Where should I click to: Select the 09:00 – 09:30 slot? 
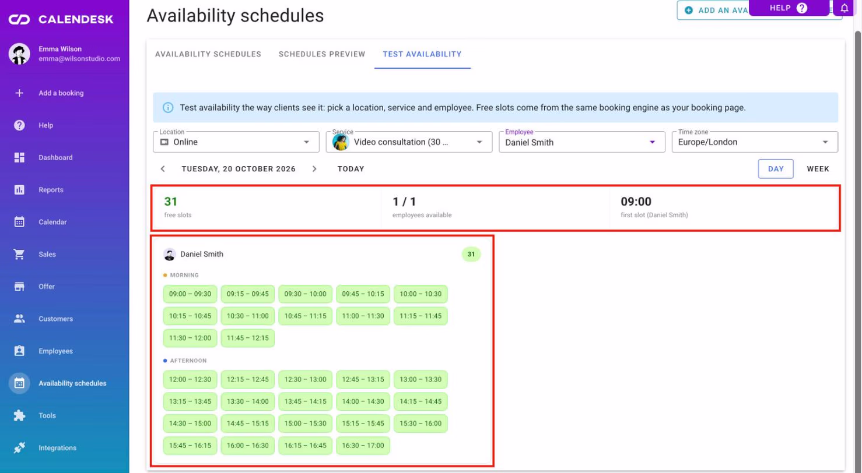coord(190,294)
